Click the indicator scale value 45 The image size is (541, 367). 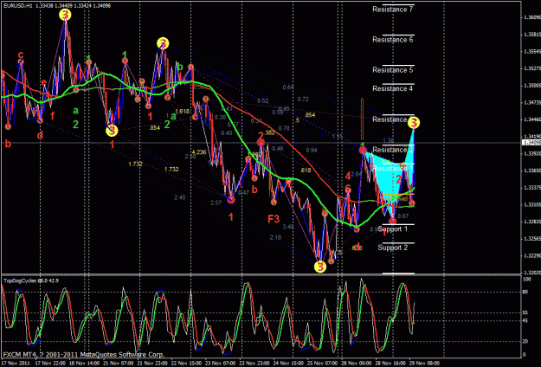tap(526, 321)
